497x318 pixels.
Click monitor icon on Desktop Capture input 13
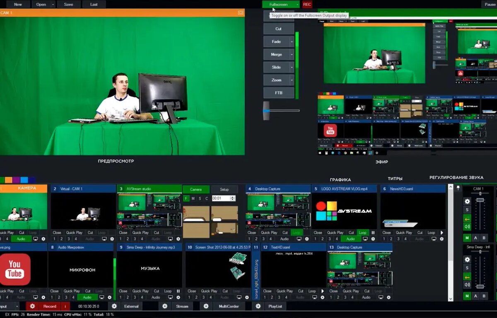tap(381, 297)
